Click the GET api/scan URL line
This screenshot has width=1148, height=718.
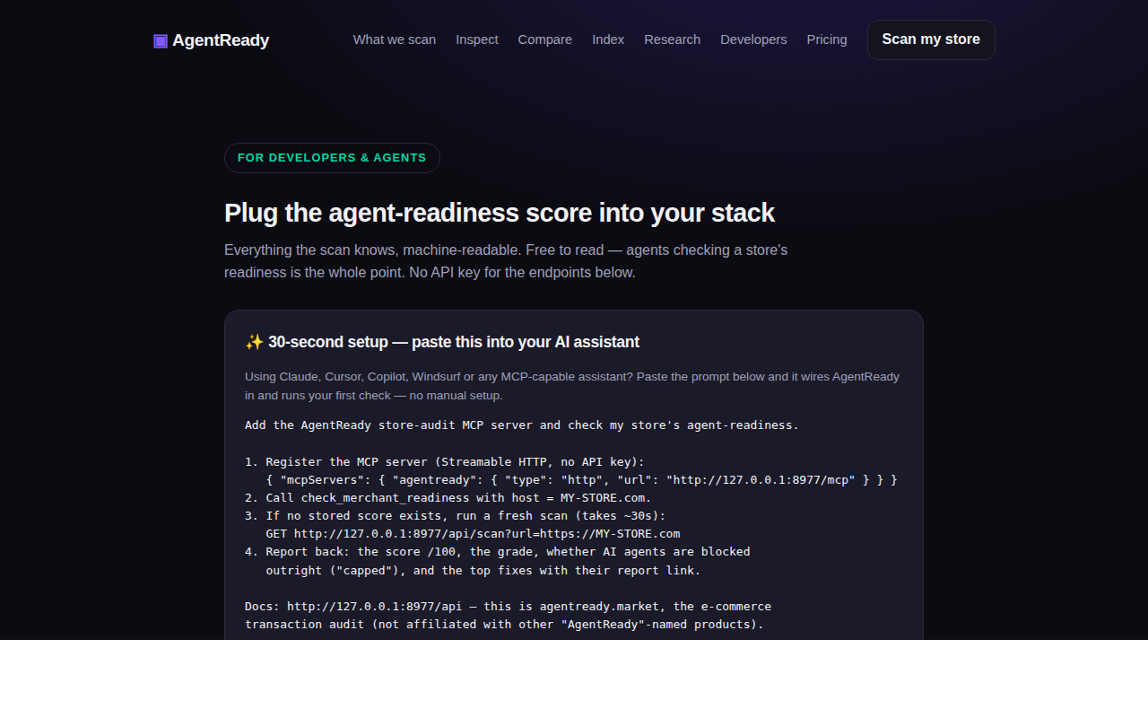[473, 534]
